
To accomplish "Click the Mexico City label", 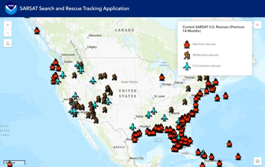I will 136,158.
